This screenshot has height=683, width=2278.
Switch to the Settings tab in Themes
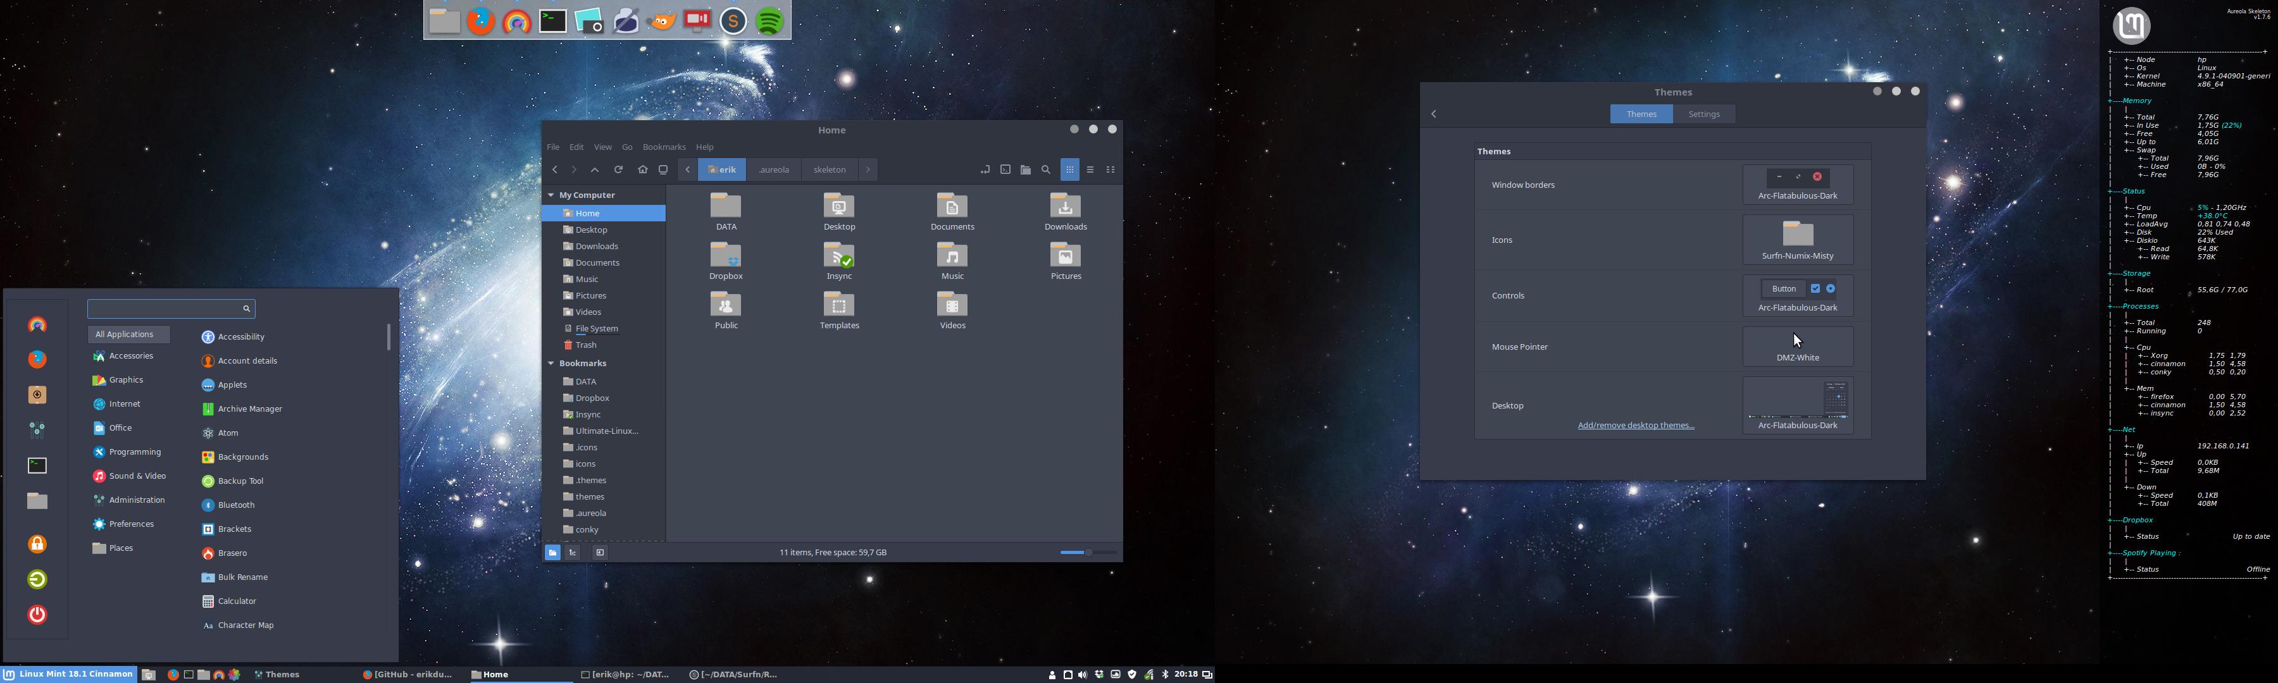click(1704, 115)
